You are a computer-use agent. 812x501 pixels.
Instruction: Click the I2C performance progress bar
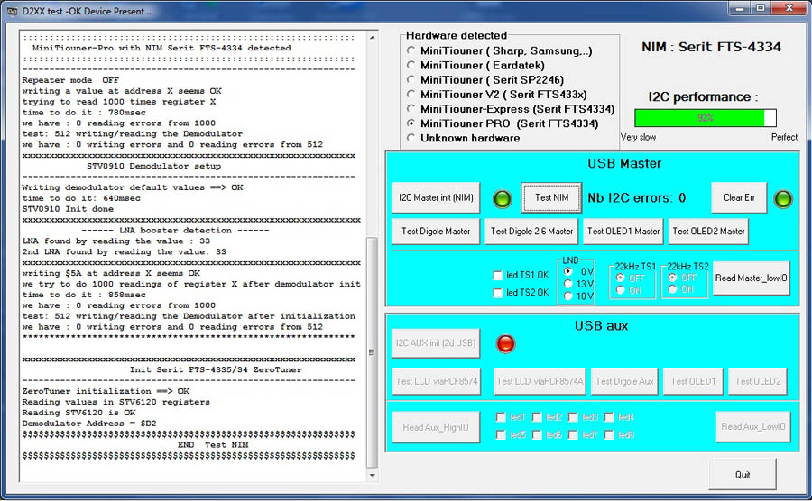pos(706,117)
